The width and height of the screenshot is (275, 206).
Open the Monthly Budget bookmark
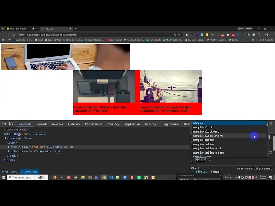[x=172, y=40]
